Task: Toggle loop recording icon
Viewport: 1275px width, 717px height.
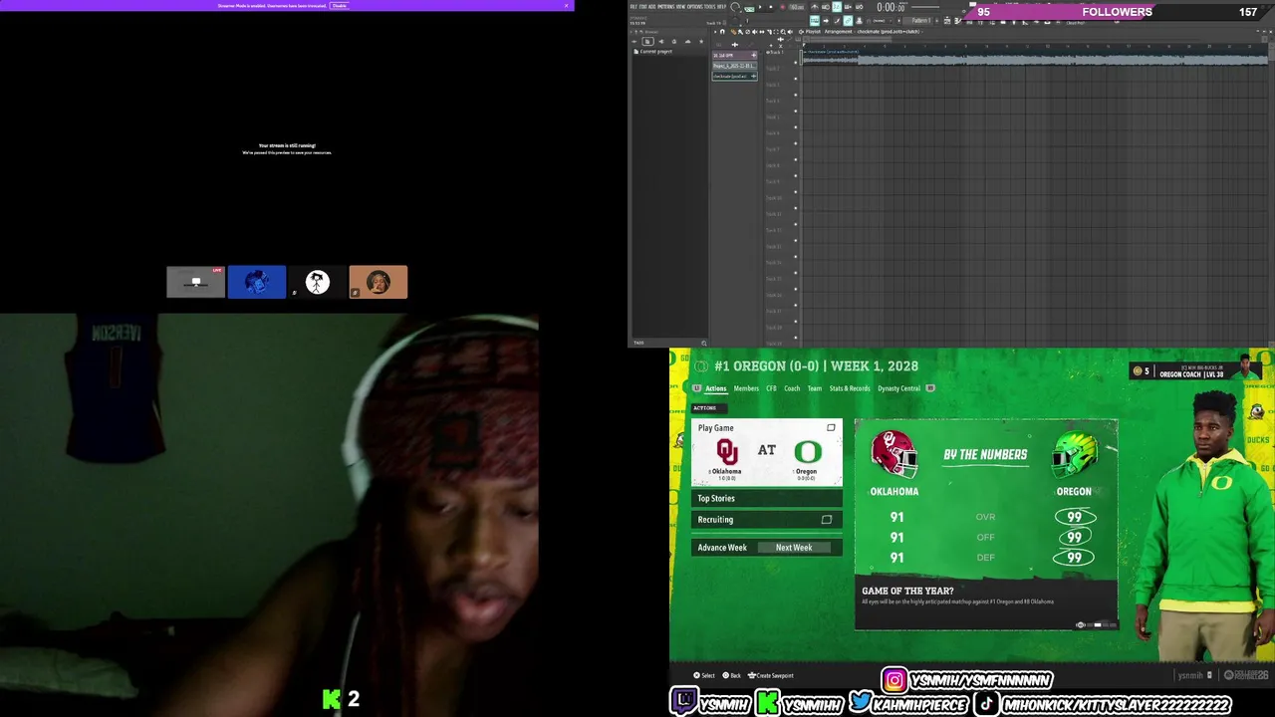Action: point(859,7)
